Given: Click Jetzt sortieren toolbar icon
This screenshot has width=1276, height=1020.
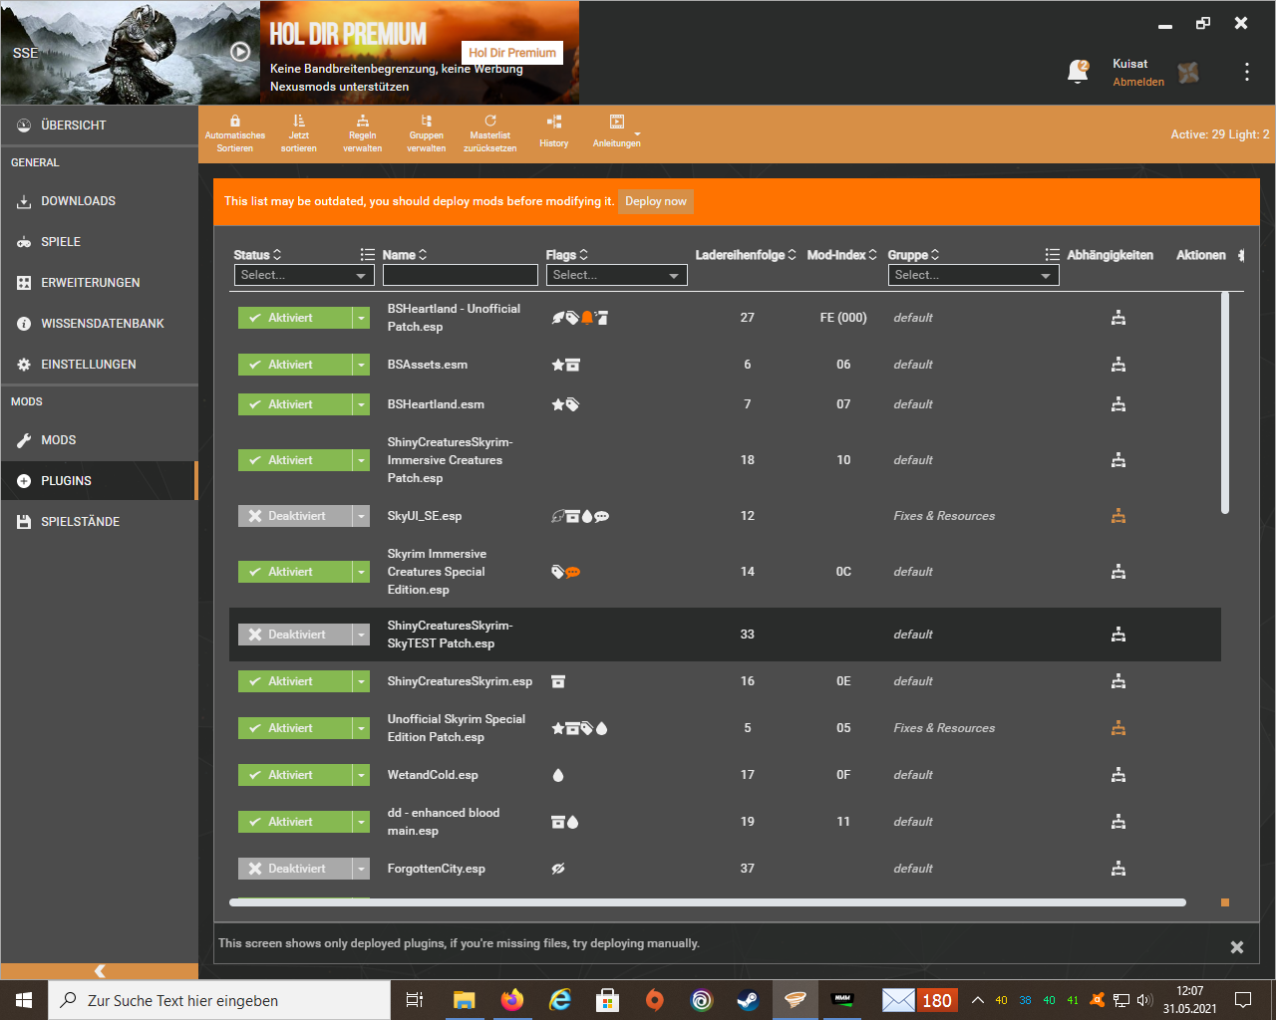Looking at the screenshot, I should pyautogui.click(x=299, y=122).
